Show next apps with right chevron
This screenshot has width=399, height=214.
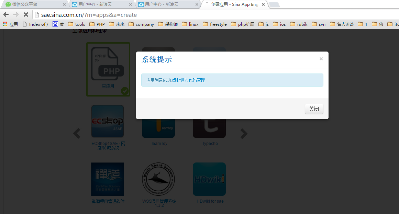[x=244, y=133]
